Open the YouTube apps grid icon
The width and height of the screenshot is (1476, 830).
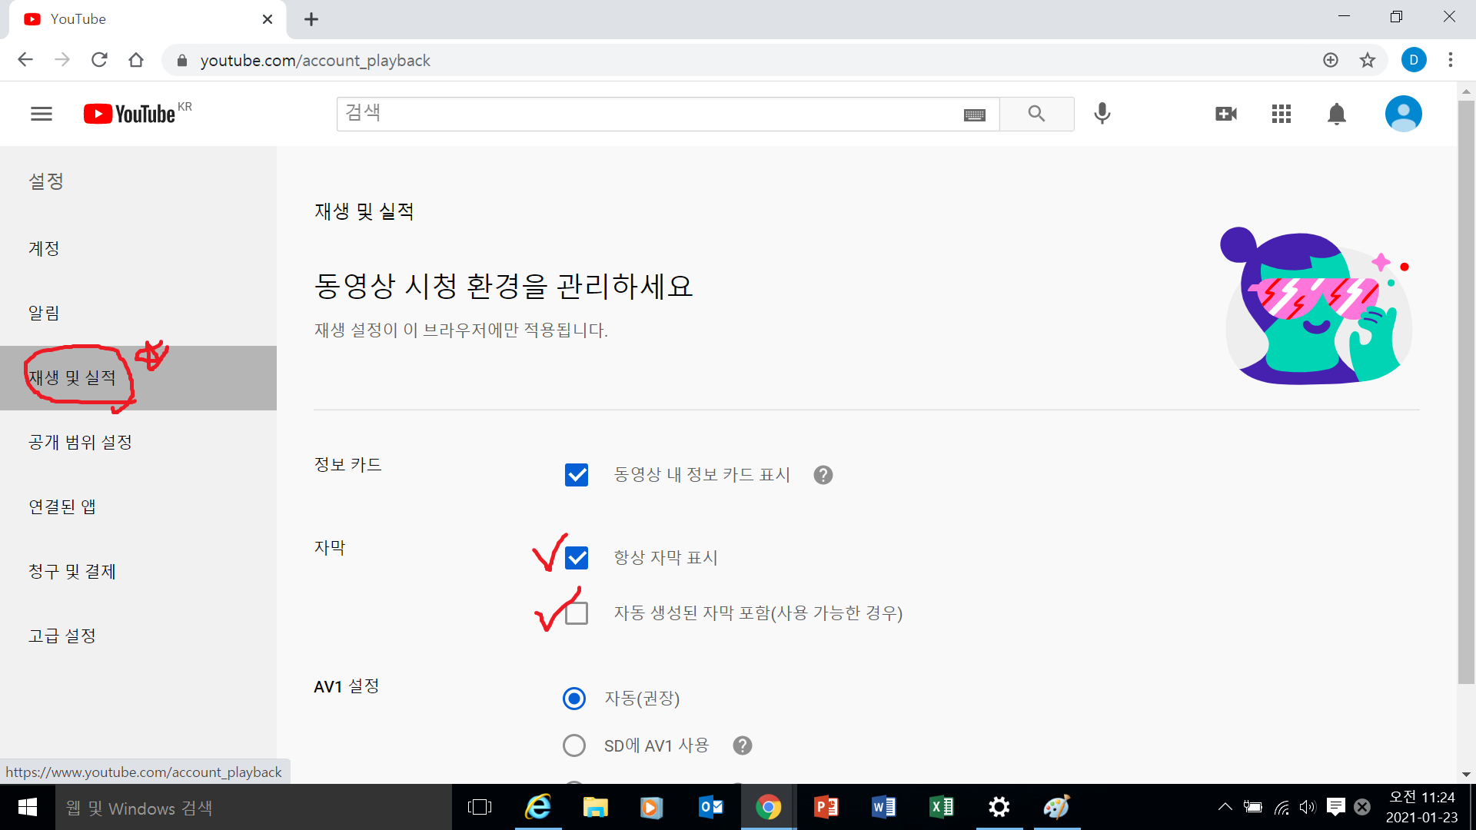1282,114
